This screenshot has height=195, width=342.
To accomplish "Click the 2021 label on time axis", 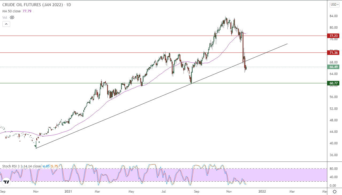I will pyautogui.click(x=68, y=192).
